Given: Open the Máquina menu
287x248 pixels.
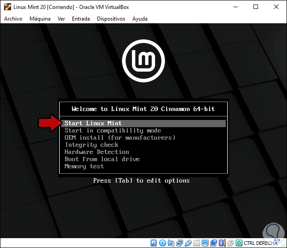Looking at the screenshot, I should (40, 19).
